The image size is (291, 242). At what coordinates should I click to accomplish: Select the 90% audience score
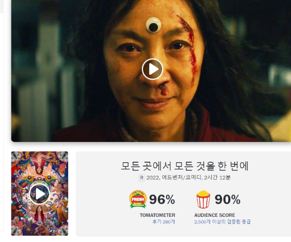point(228,199)
